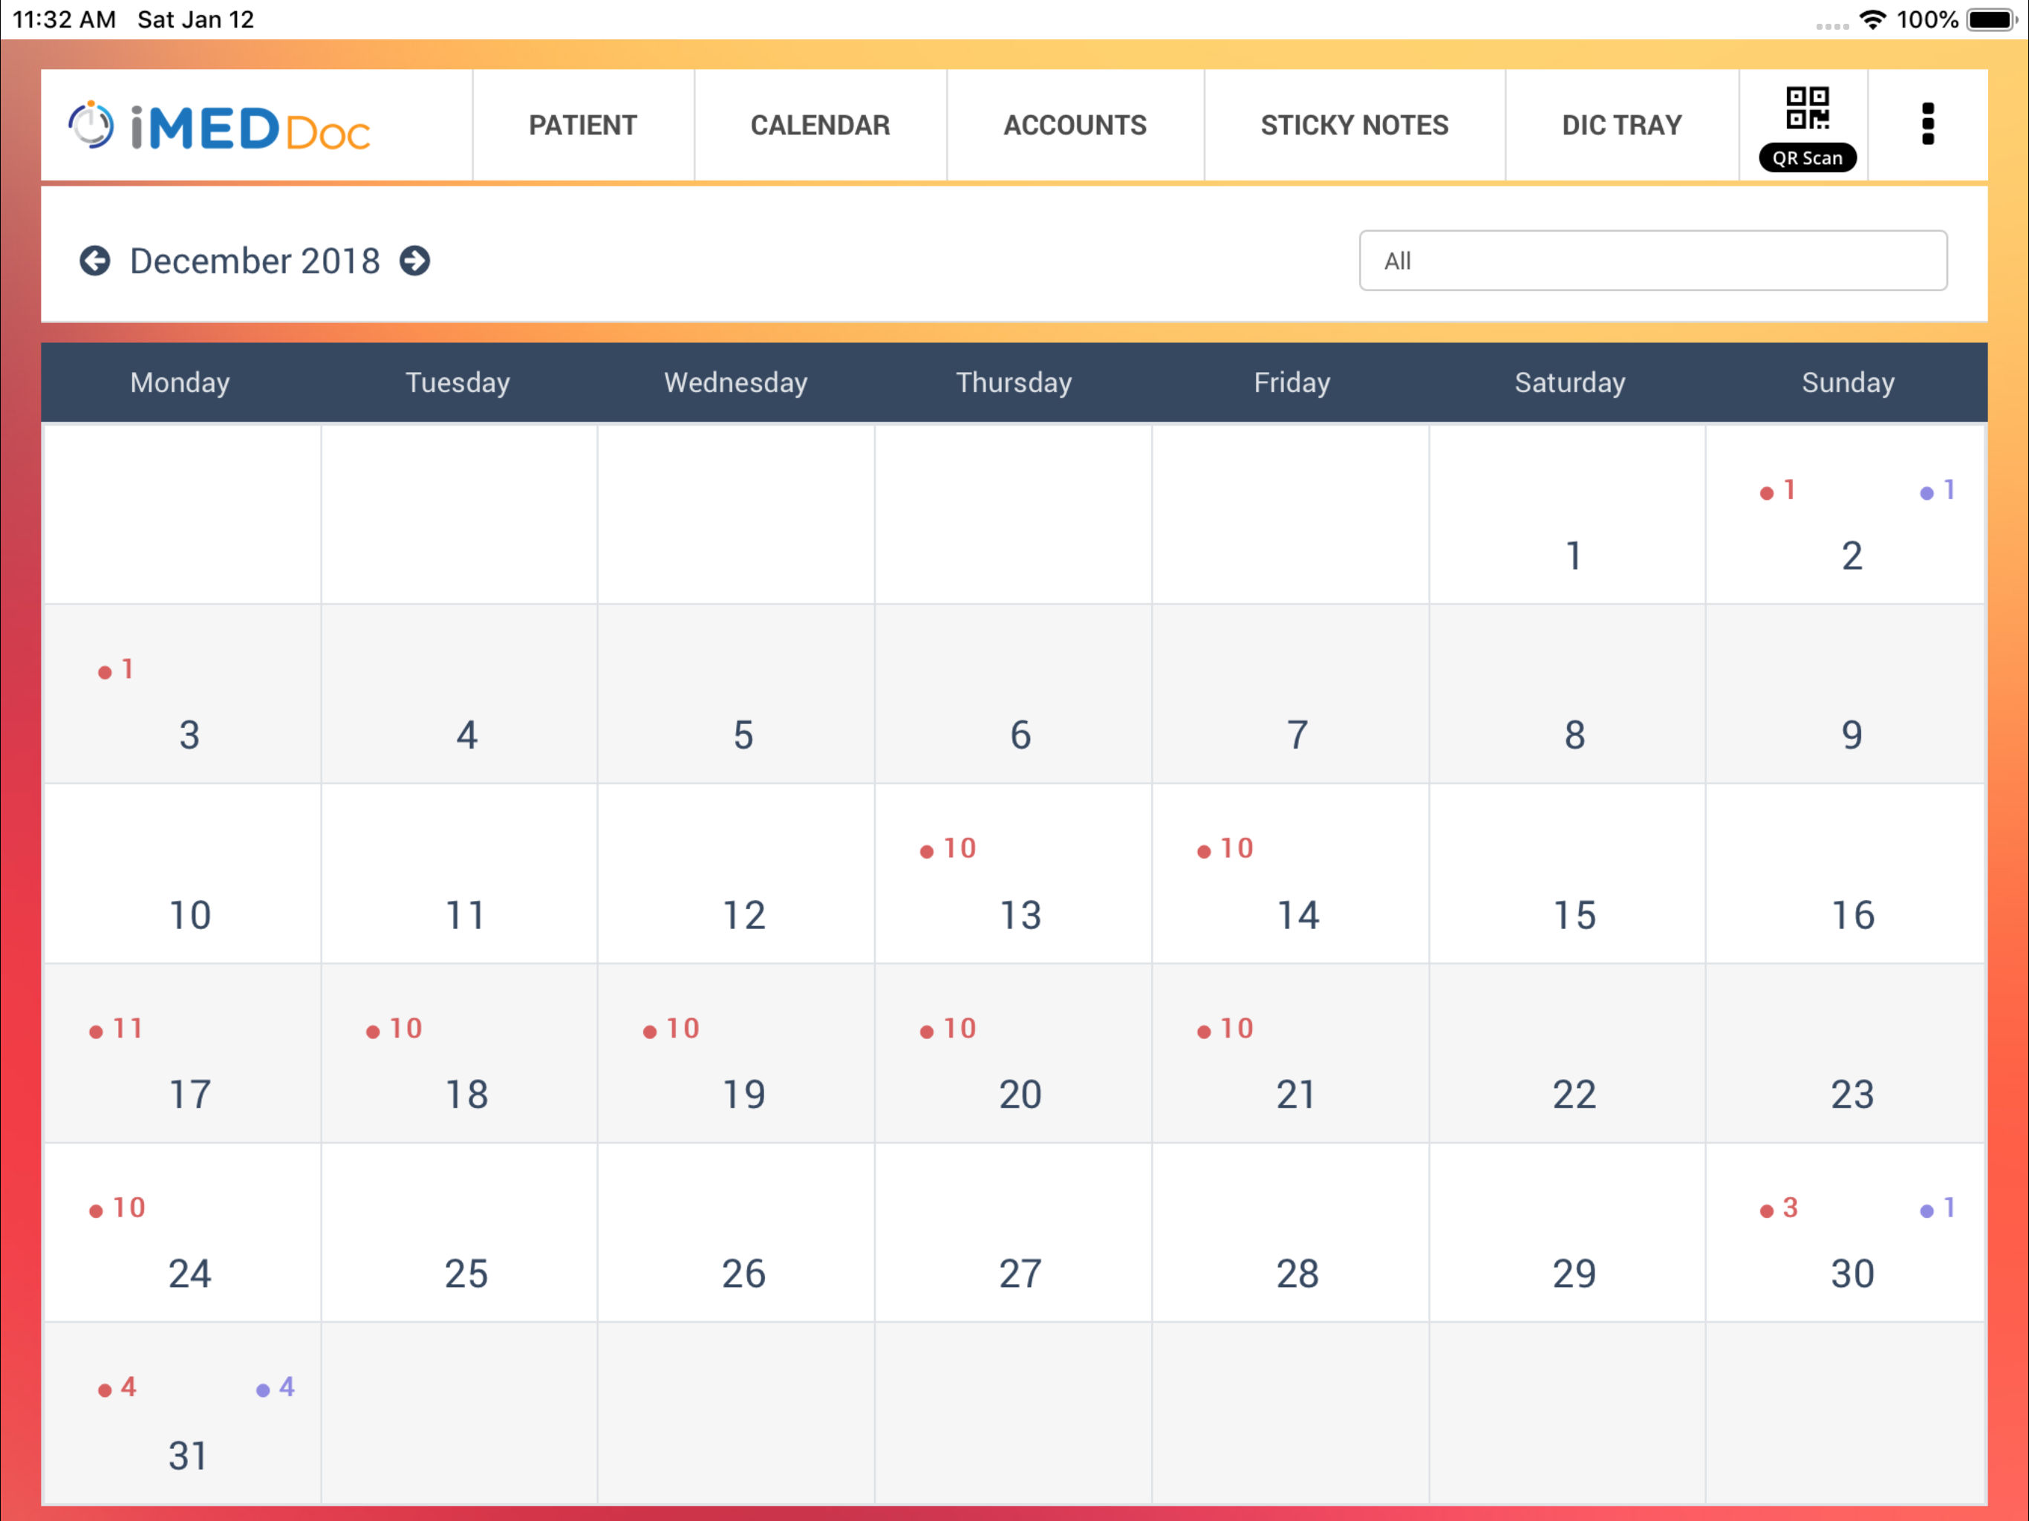Go to previous month arrow

94,261
